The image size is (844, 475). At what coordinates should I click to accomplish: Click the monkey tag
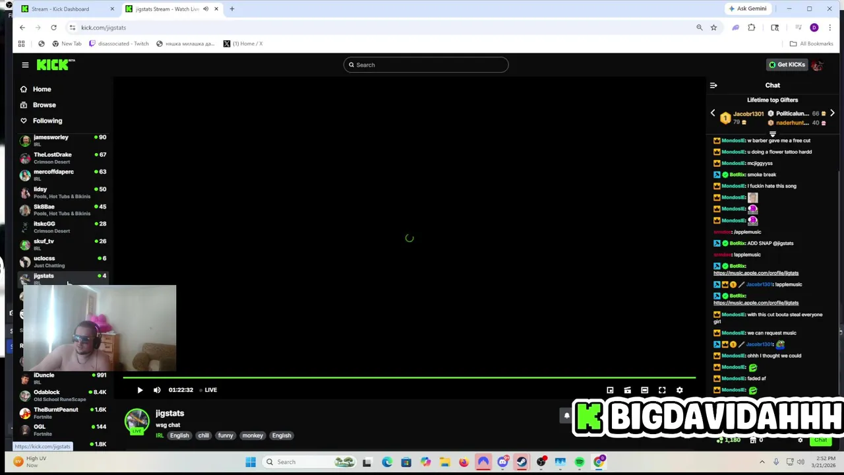click(x=253, y=435)
